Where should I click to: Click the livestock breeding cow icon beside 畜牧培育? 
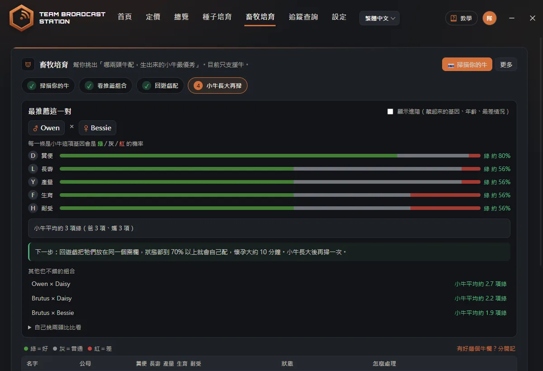point(28,64)
